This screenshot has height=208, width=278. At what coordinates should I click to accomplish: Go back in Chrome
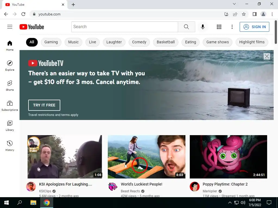click(6, 14)
